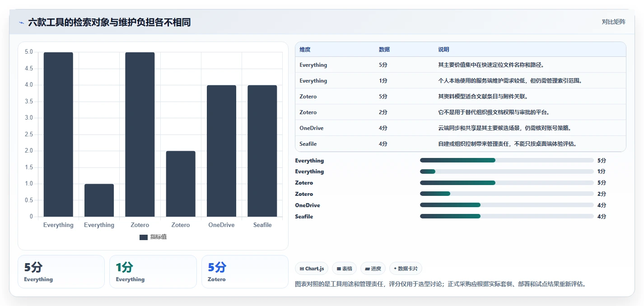Click the 数据 column header
The image size is (644, 306).
pos(384,50)
